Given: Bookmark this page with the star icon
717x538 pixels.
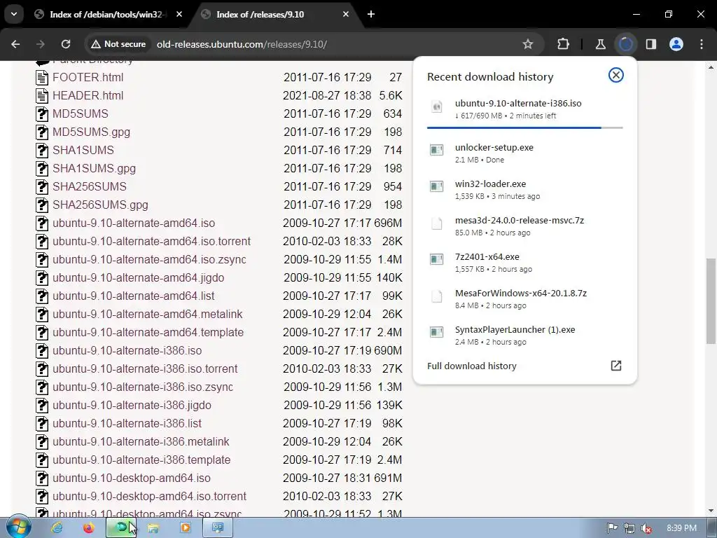Looking at the screenshot, I should point(528,44).
